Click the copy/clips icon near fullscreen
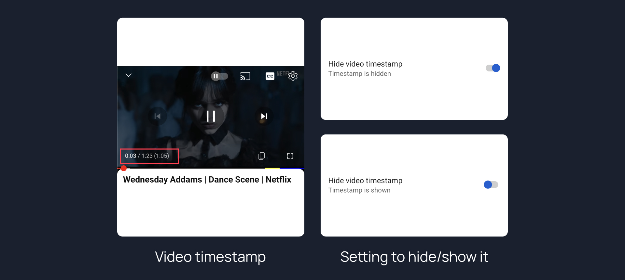This screenshot has width=625, height=280. pos(261,156)
